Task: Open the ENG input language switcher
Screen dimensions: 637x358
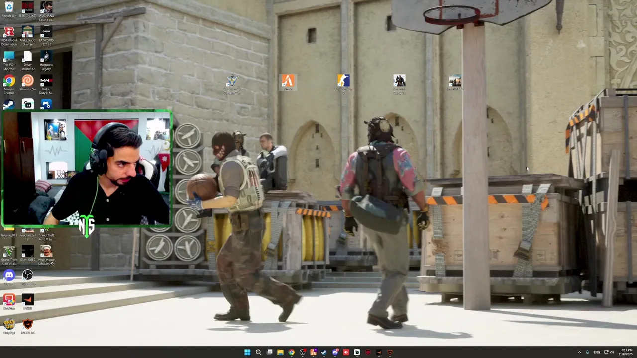Action: coord(597,352)
